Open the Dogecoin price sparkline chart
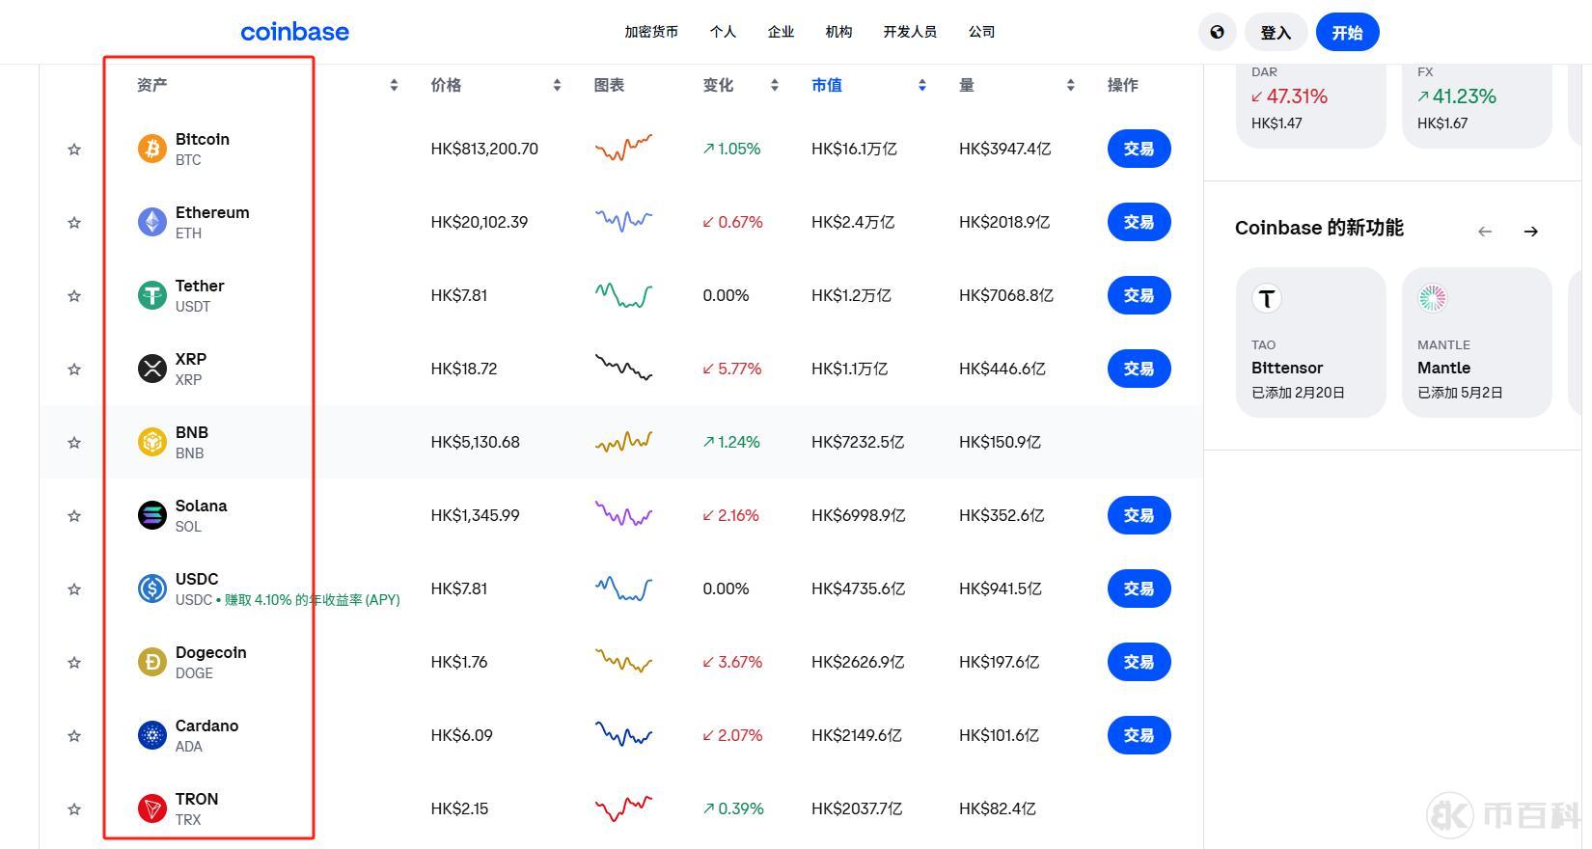The image size is (1592, 849). 623,661
